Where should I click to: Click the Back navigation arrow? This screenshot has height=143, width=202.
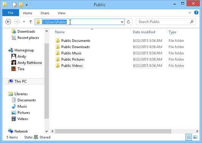pos(8,22)
